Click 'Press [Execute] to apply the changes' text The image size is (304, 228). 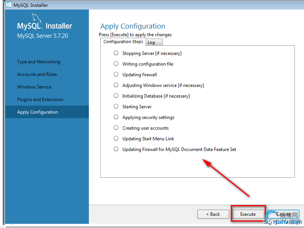click(135, 35)
